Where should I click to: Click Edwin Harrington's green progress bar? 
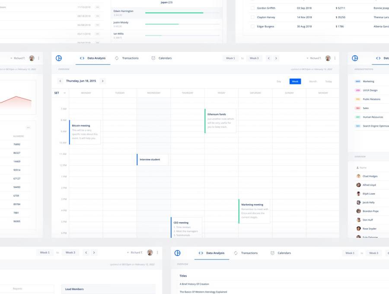174,13
